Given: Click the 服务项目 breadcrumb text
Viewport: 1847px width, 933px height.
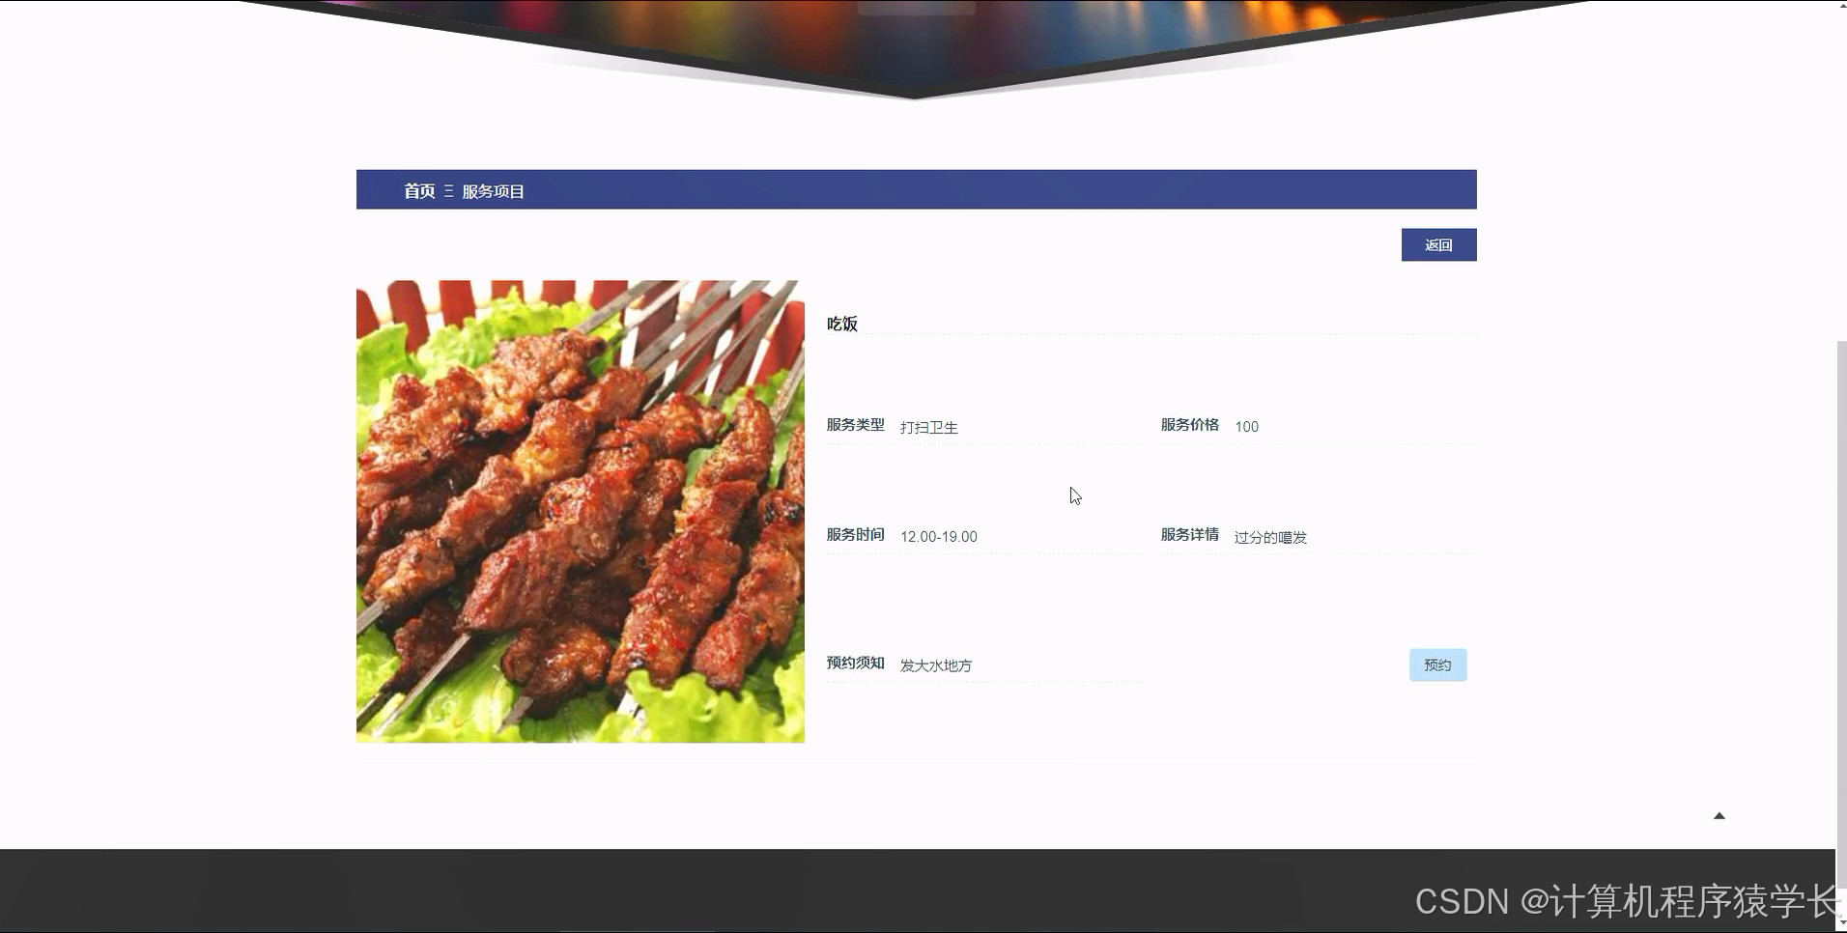Looking at the screenshot, I should 493,191.
